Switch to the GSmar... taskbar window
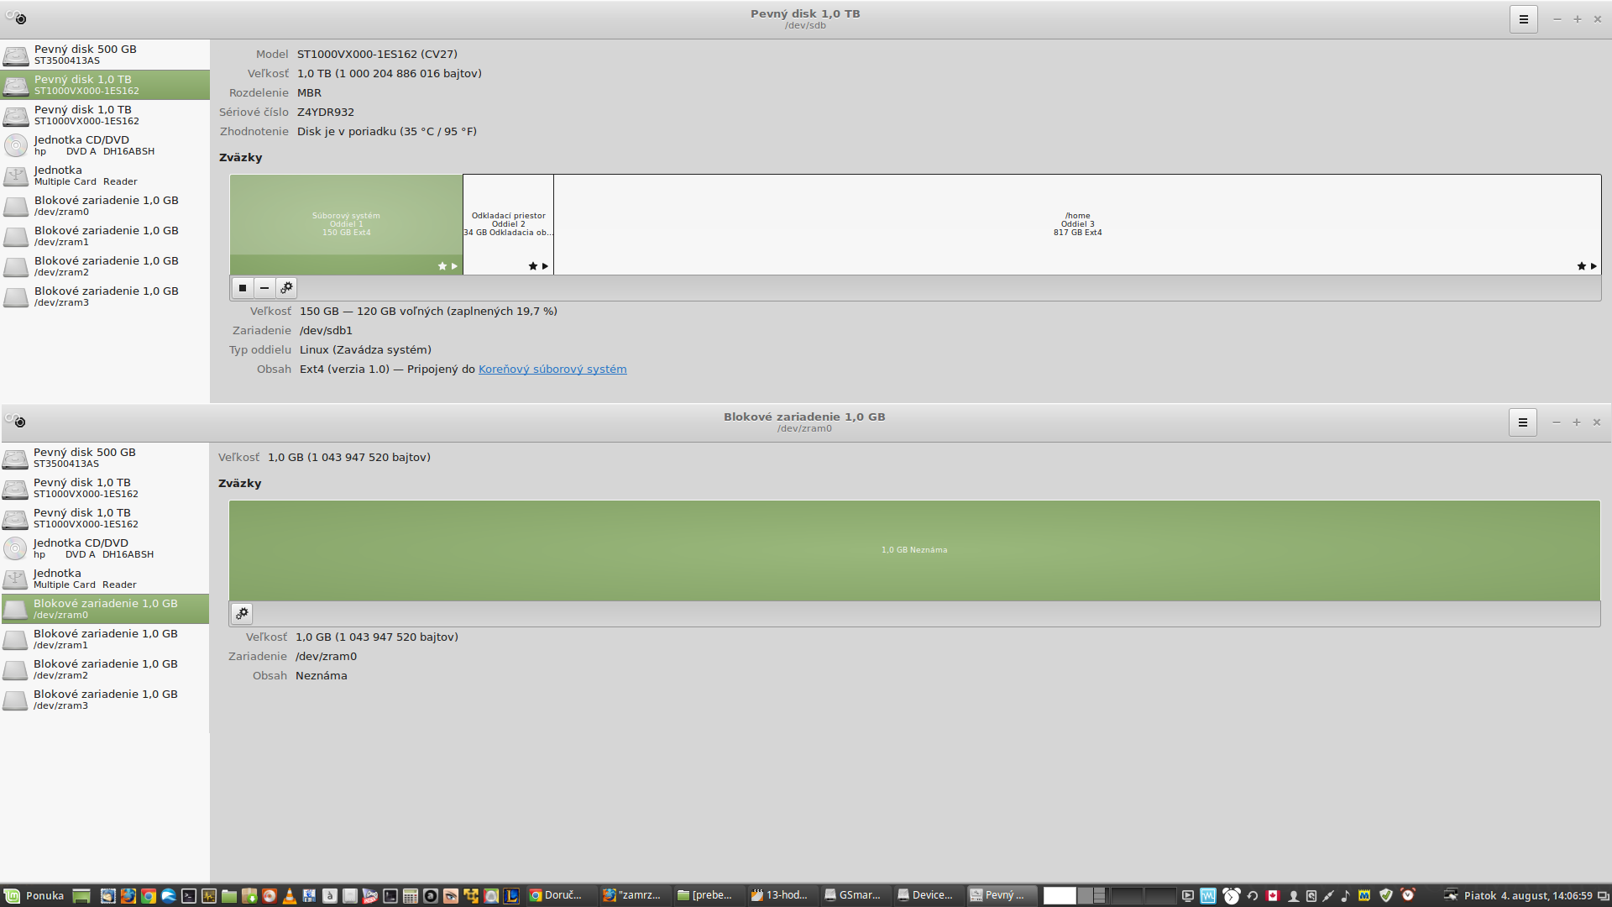This screenshot has height=907, width=1612. (x=853, y=895)
